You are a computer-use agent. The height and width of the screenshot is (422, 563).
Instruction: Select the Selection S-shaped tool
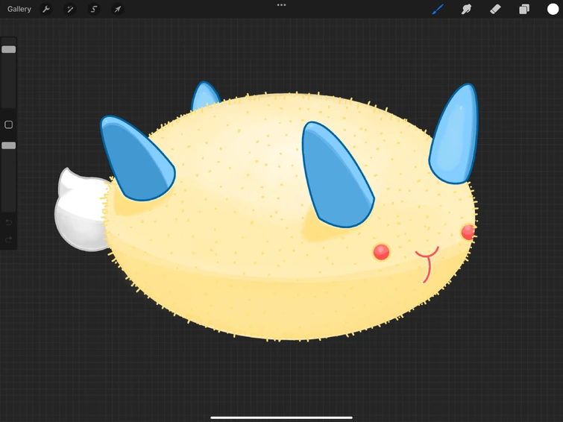[94, 9]
